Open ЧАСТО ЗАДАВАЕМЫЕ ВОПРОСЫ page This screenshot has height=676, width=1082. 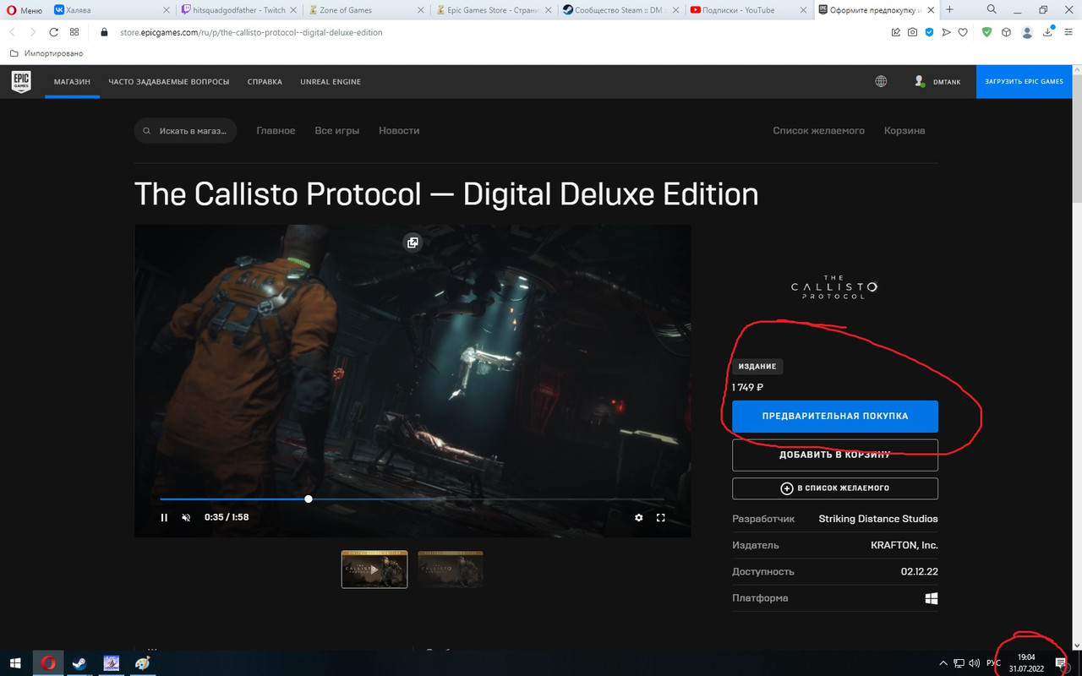click(x=169, y=82)
